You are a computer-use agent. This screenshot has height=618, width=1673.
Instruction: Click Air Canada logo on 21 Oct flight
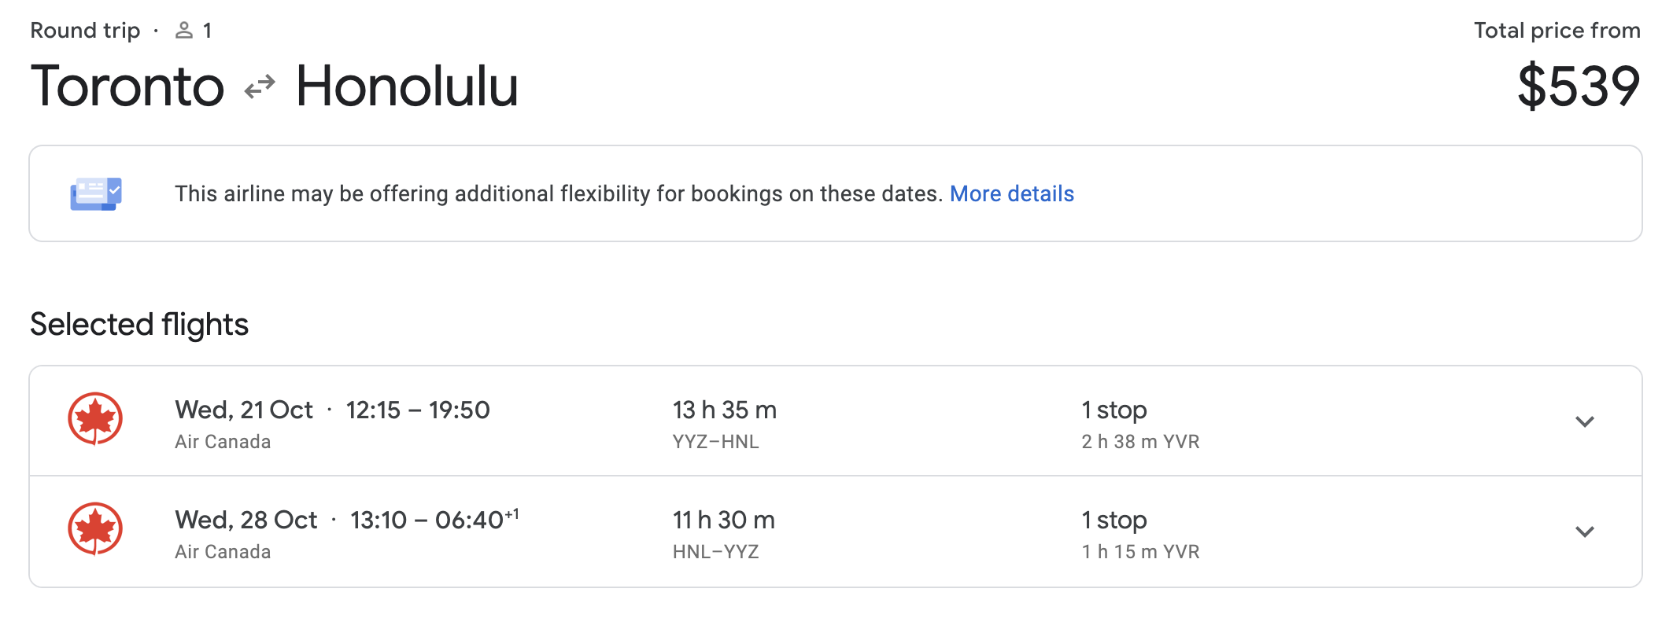click(95, 418)
